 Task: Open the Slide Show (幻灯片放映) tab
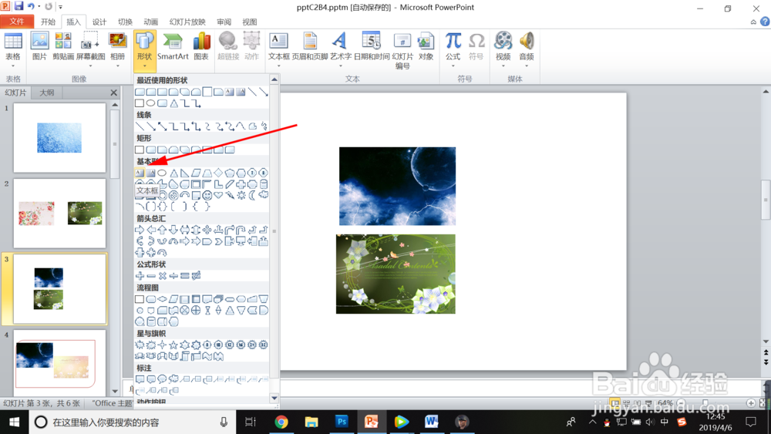pos(187,22)
